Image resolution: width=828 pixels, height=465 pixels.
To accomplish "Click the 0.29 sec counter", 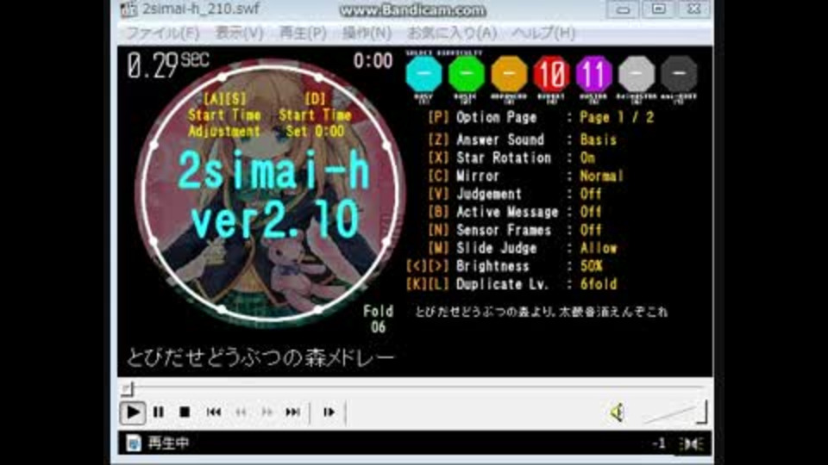I will 168,66.
